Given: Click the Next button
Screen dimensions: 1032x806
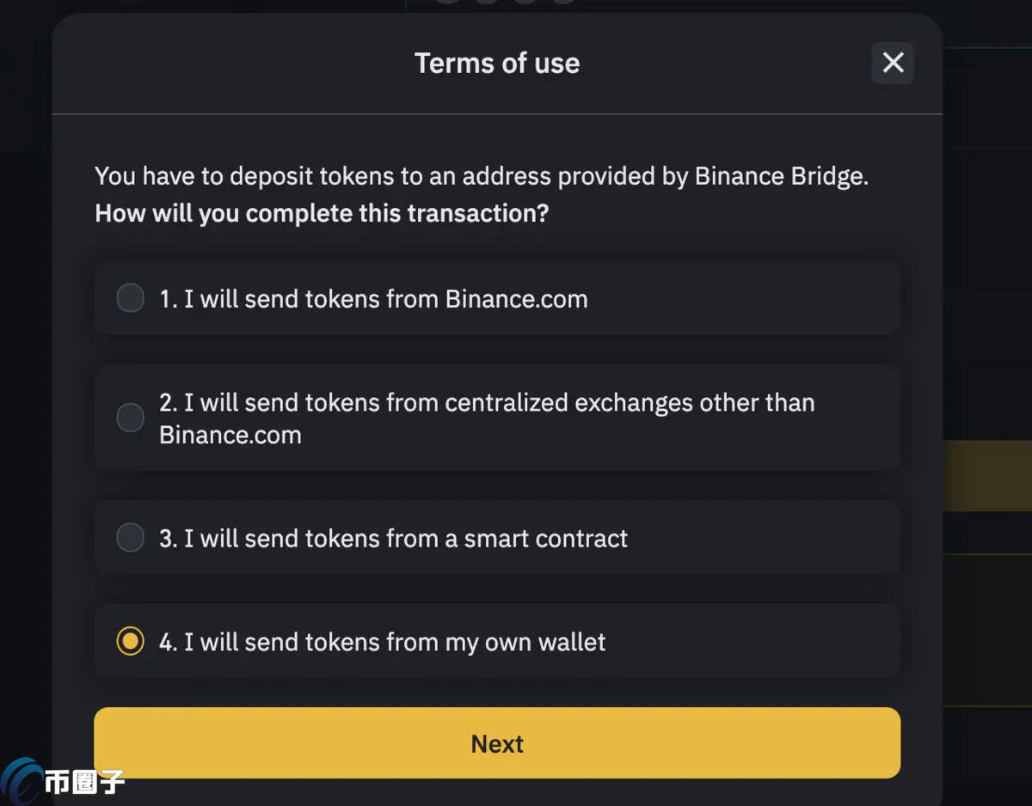Looking at the screenshot, I should click(497, 742).
